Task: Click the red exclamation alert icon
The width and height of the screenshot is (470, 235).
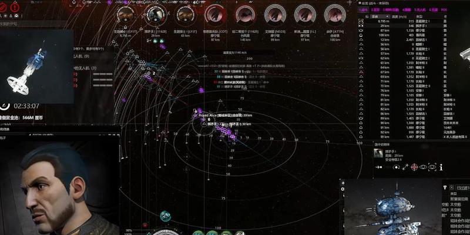Action: [14, 8]
